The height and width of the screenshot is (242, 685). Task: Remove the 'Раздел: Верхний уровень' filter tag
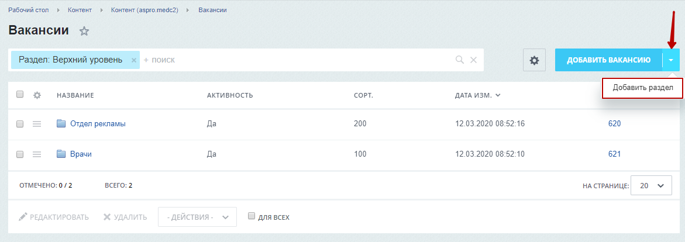tap(134, 60)
